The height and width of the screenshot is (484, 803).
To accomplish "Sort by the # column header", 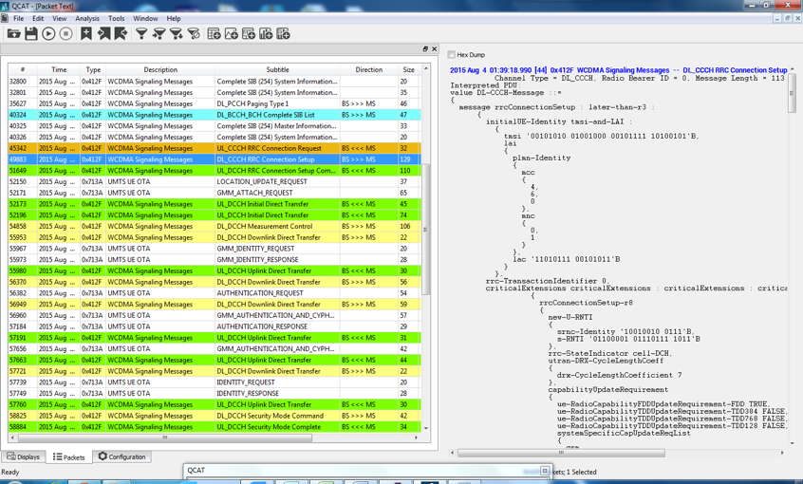I will (23, 69).
